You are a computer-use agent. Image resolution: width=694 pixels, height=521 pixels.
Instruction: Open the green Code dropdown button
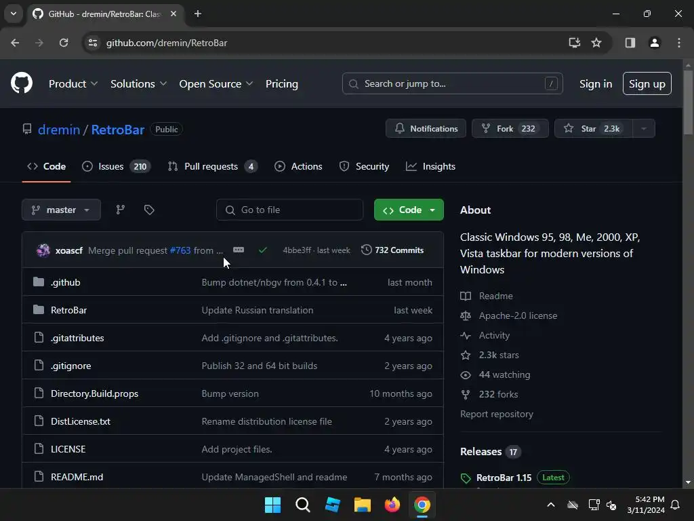(x=409, y=210)
